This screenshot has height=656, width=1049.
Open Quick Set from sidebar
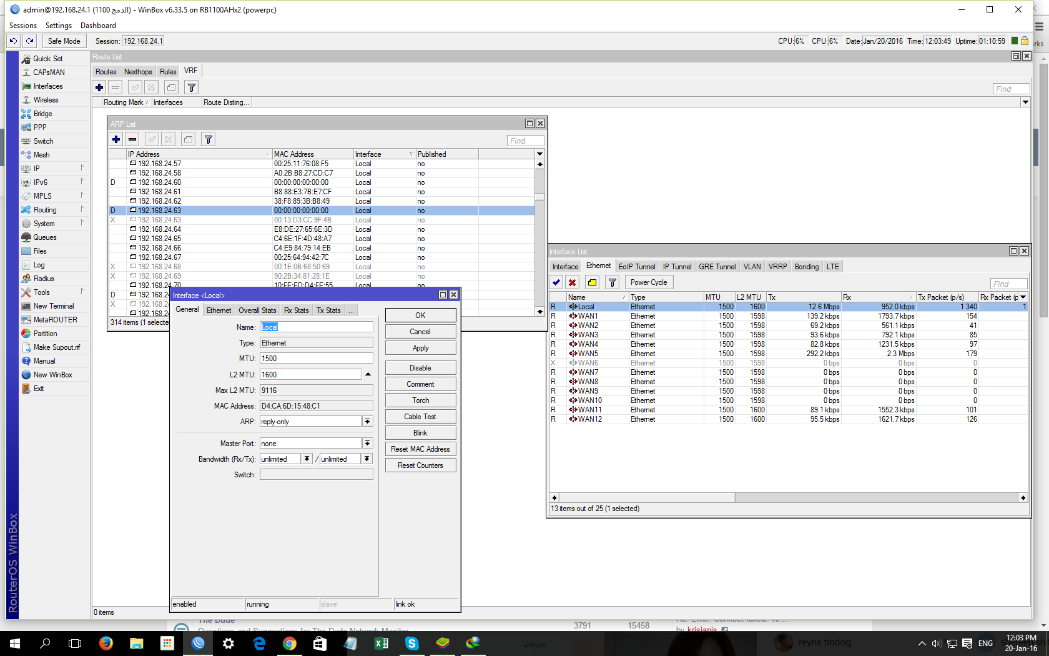[x=48, y=59]
